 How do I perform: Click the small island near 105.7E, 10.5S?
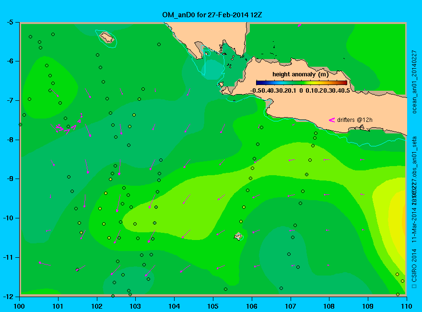click(238, 236)
